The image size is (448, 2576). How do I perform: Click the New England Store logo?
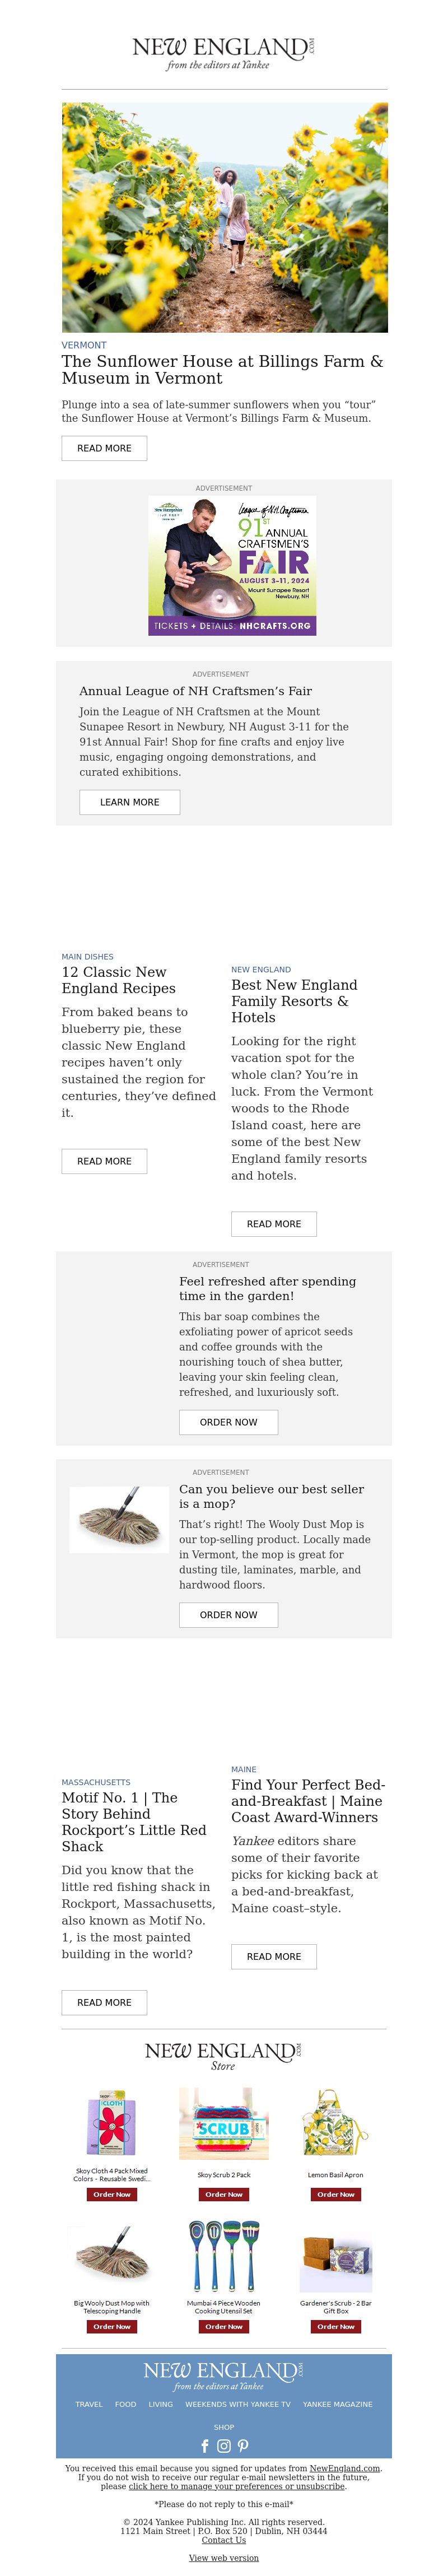click(x=224, y=2055)
